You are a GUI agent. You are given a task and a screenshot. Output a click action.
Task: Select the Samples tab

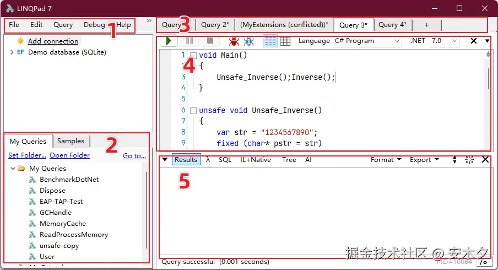click(71, 141)
